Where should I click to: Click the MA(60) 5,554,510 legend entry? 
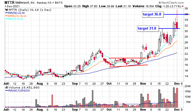18,90
